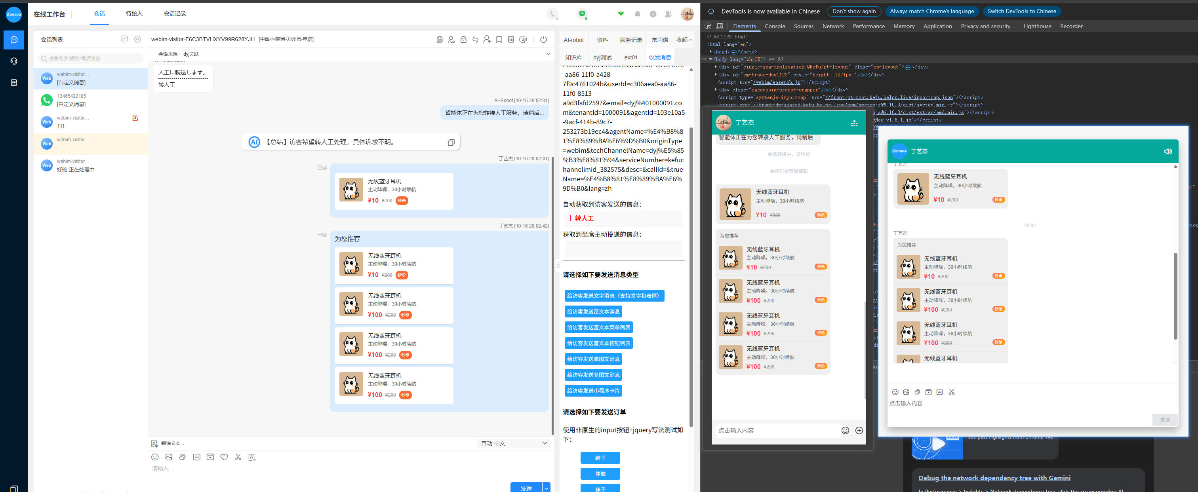The image size is (1198, 492).
Task: Click the transfer arrows icon in chat header
Action: click(x=475, y=40)
